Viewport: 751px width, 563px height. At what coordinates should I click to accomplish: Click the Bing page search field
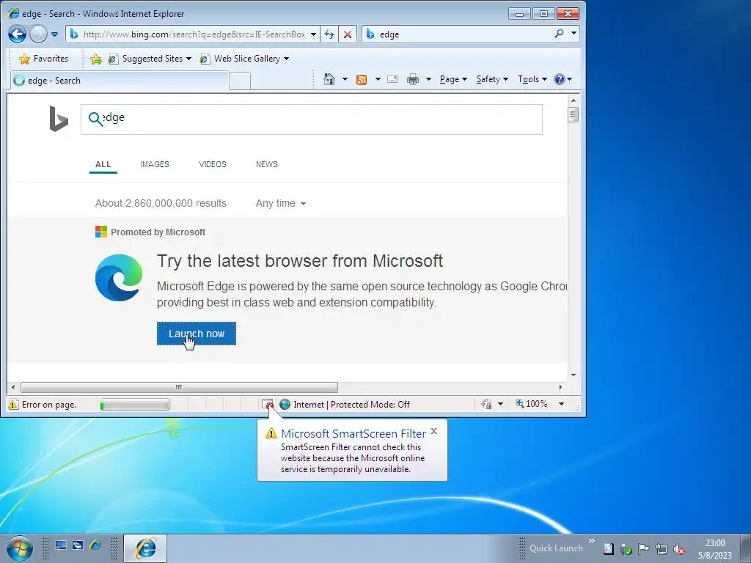click(x=311, y=119)
